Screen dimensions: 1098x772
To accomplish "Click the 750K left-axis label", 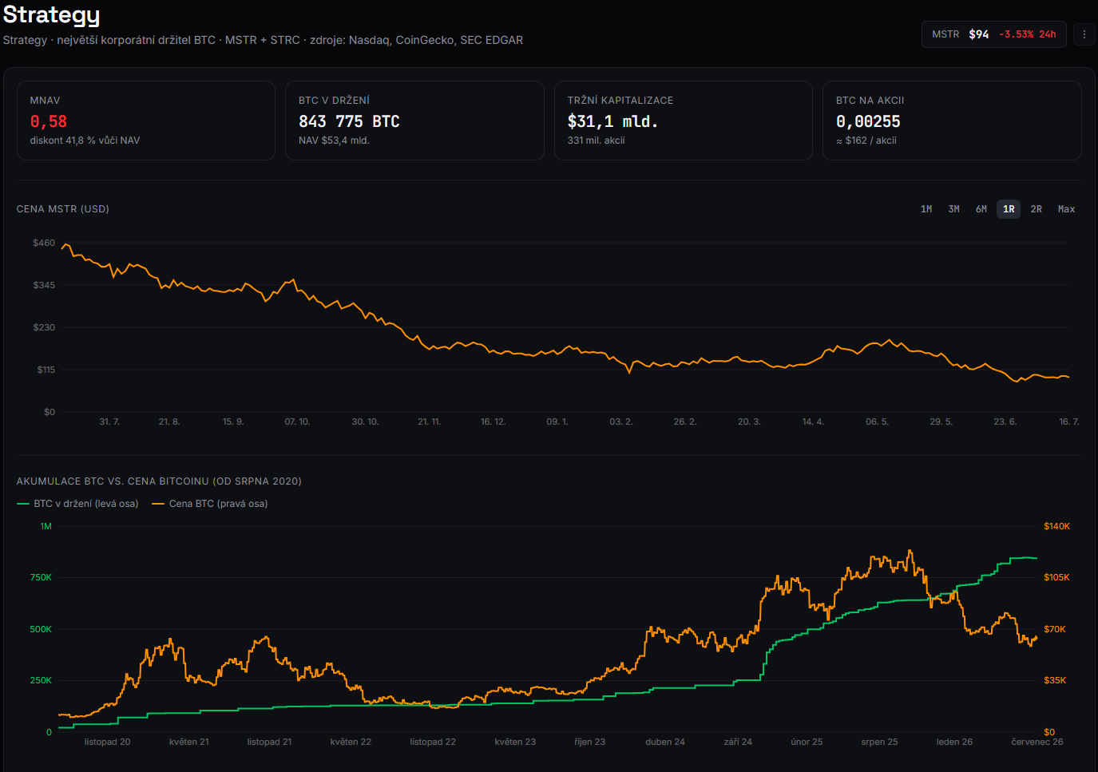I will [41, 577].
